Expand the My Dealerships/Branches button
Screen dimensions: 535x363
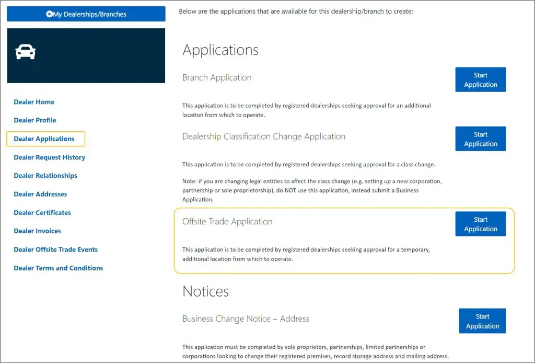point(86,14)
